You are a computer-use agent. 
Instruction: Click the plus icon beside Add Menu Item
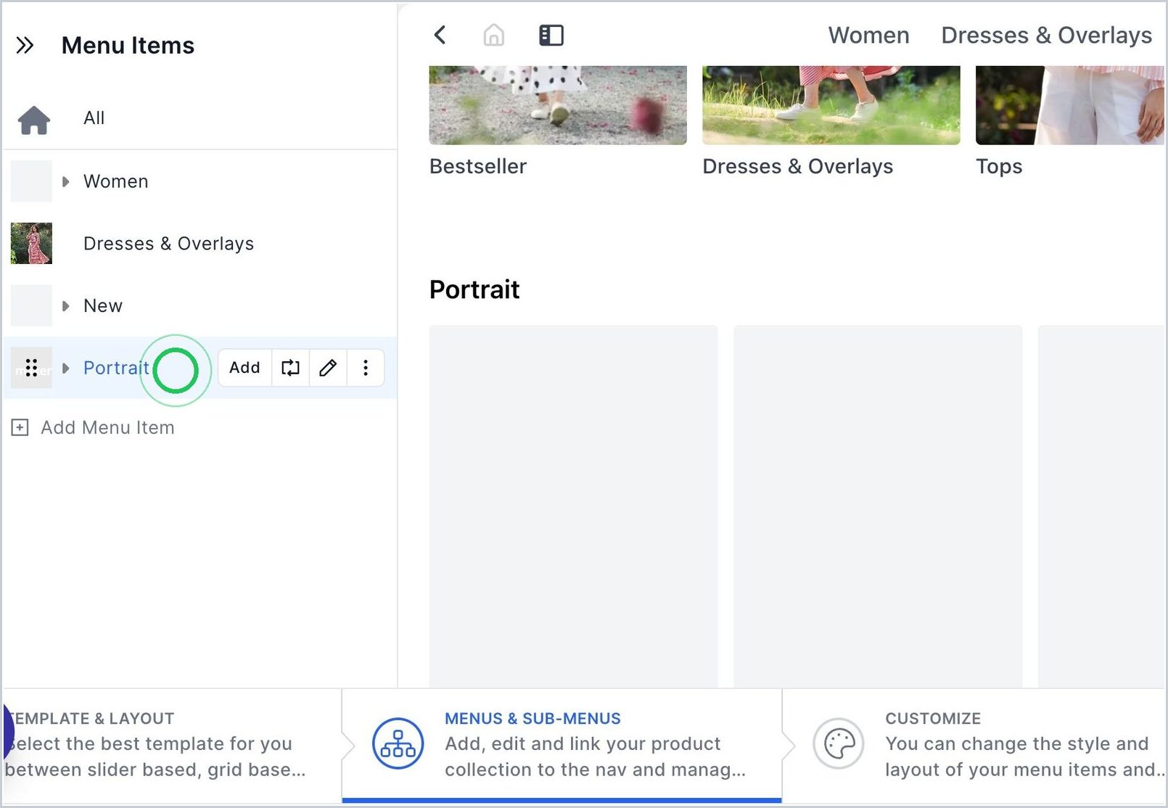pyautogui.click(x=20, y=427)
